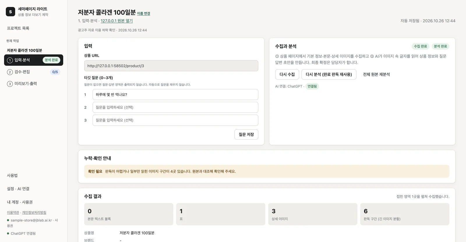Open 설정 · AI 연결 page
466x242 pixels.
click(x=18, y=189)
